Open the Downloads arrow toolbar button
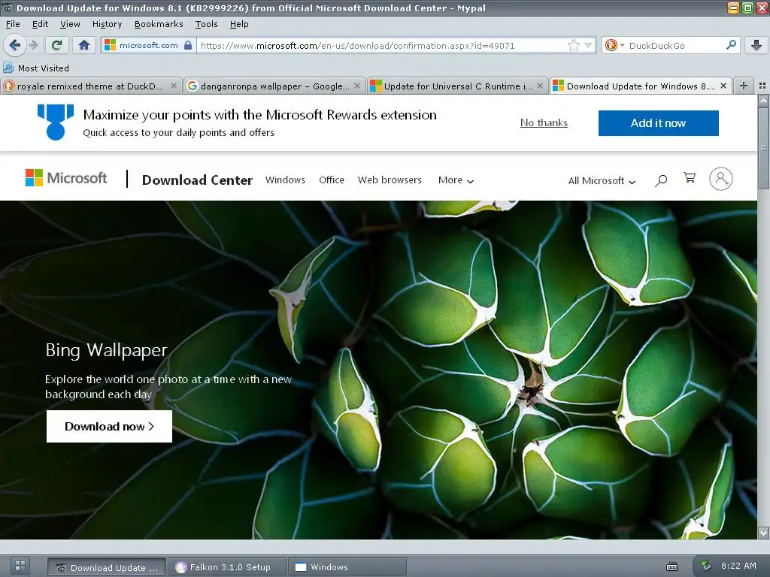 coord(756,45)
